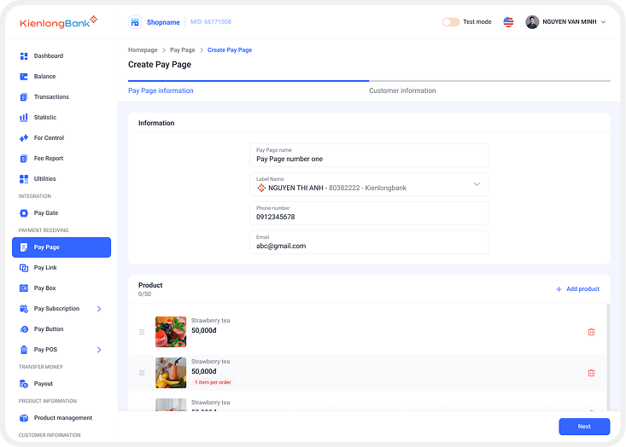
Task: Click the user avatar photo
Action: [532, 22]
